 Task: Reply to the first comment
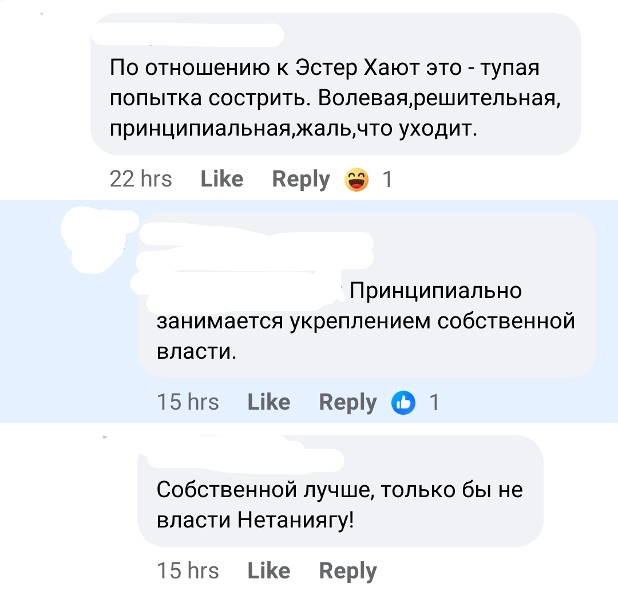300,178
